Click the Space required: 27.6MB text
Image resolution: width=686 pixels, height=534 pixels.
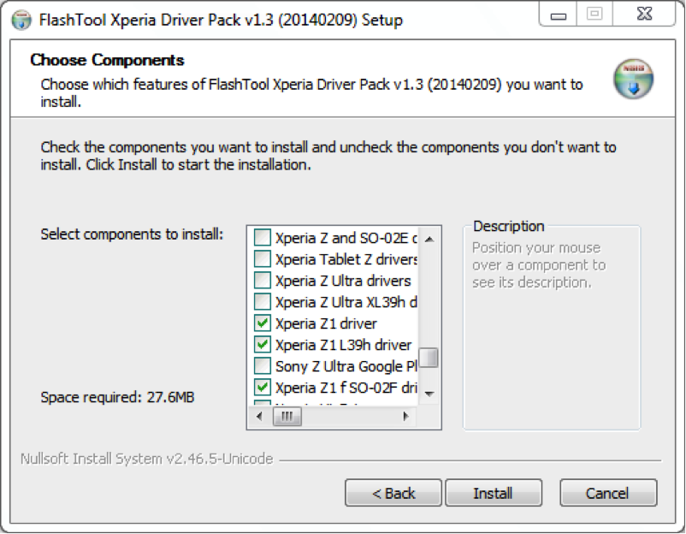pyautogui.click(x=117, y=397)
